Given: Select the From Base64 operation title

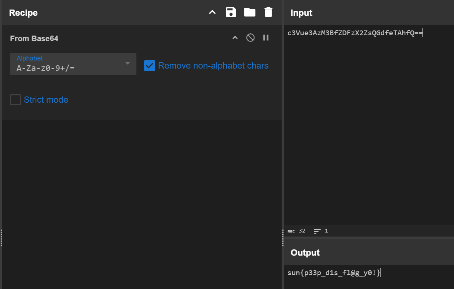Looking at the screenshot, I should coord(34,39).
